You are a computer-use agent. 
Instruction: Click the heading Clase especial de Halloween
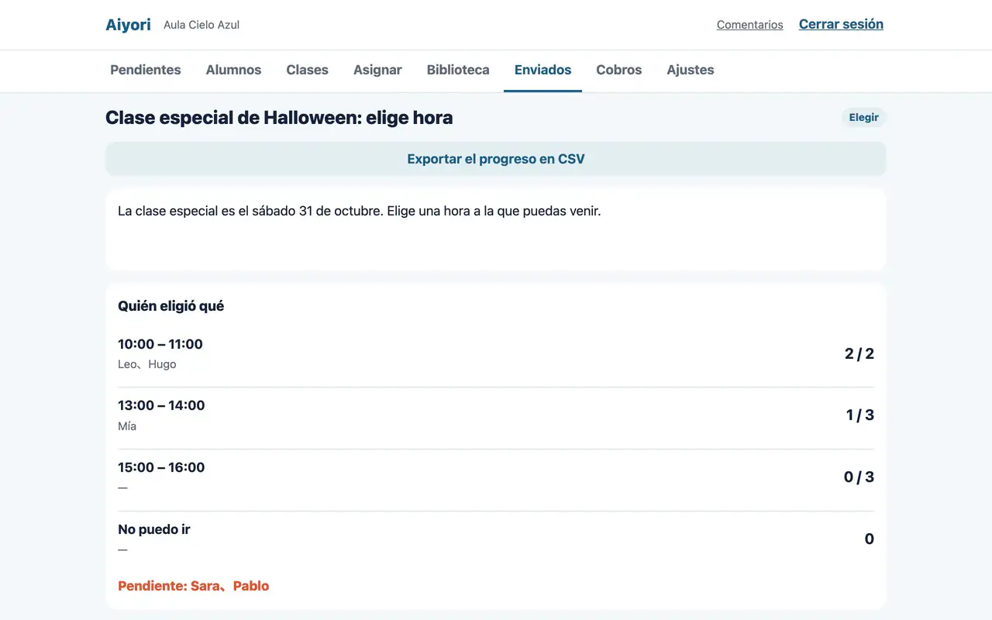279,118
